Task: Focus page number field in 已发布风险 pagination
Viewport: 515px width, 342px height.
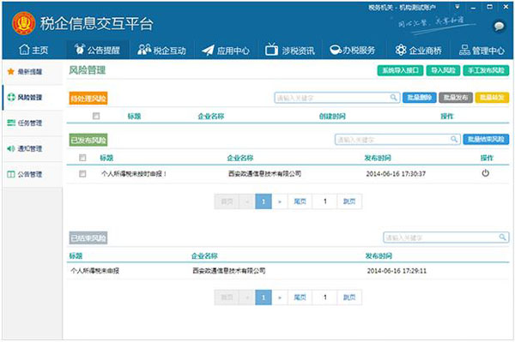Action: (x=324, y=201)
